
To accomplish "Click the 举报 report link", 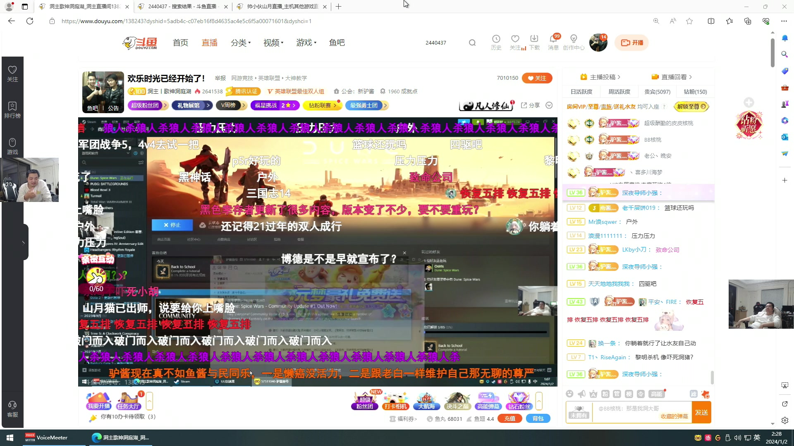I will (220, 78).
